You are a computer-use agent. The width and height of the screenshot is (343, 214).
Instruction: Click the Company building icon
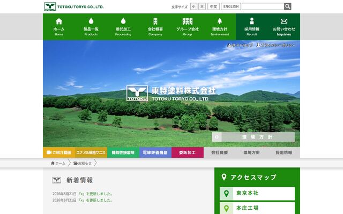tap(155, 21)
